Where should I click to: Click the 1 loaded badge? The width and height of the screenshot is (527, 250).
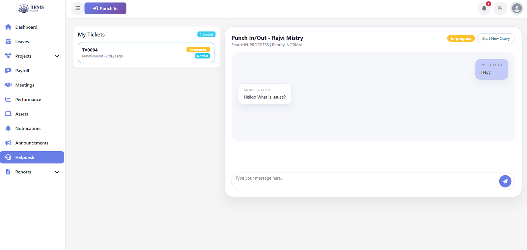[207, 34]
